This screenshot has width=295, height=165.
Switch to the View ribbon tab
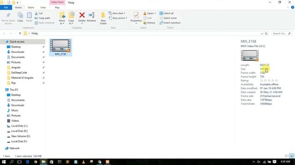coord(43,7)
